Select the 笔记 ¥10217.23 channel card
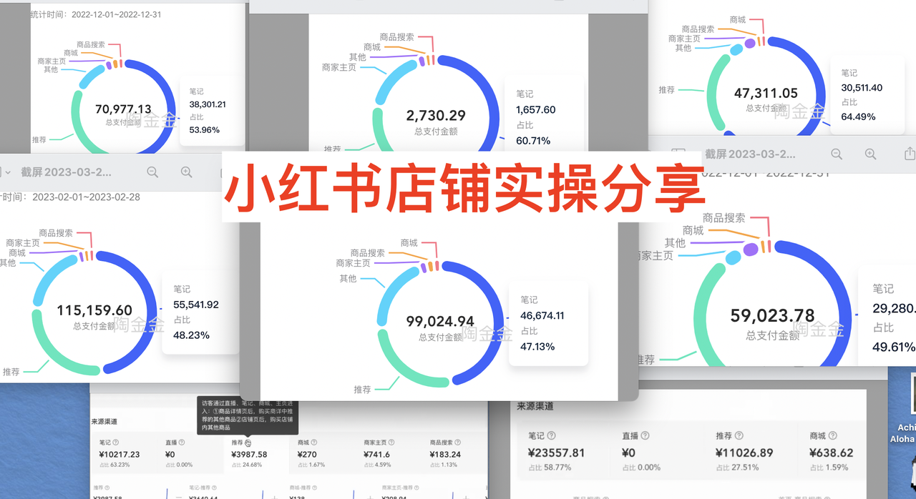 pos(125,453)
